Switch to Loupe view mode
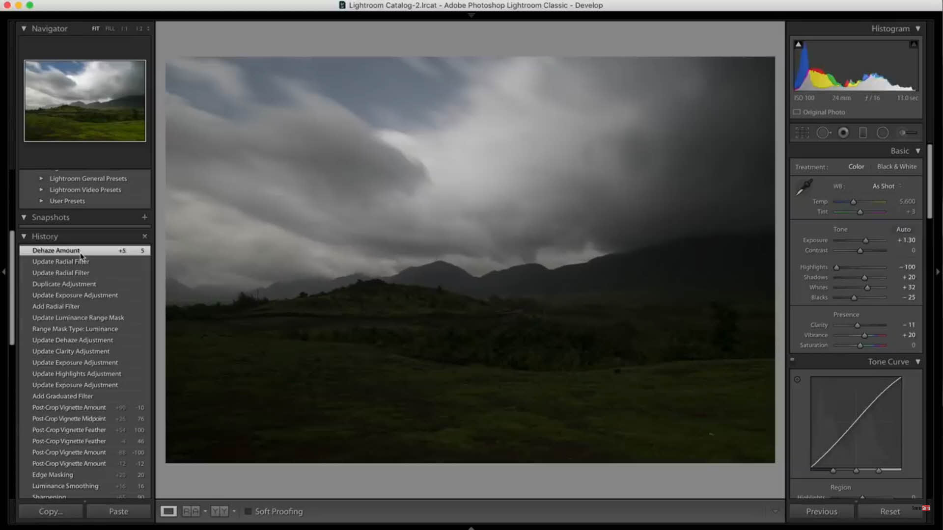Viewport: 943px width, 530px height. click(168, 511)
